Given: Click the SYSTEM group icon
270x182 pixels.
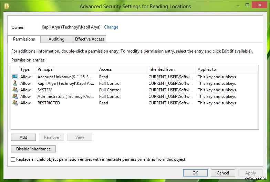Looking at the screenshot, I should click(15, 90).
